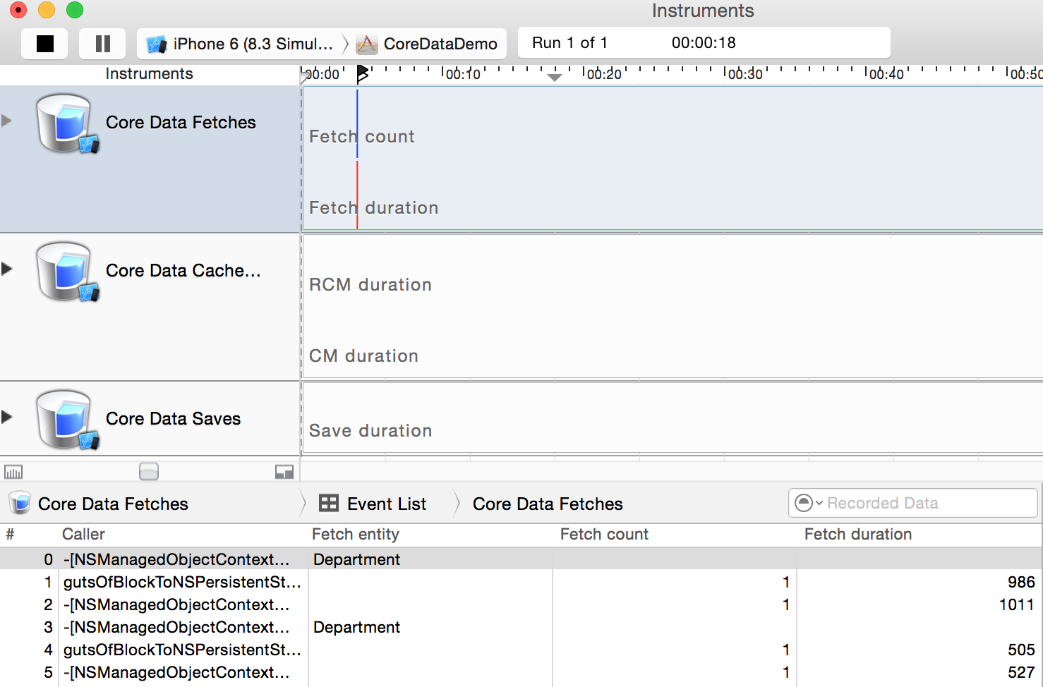
Task: Click fetch duration value 986
Action: 1021,582
